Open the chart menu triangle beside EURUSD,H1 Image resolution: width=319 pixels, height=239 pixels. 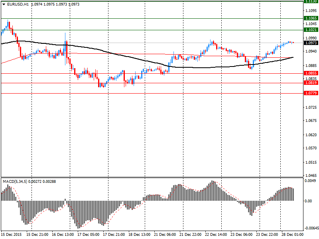click(x=4, y=4)
